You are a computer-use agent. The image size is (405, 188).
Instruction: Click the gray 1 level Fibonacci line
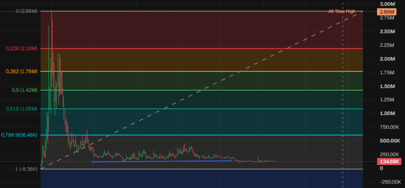pyautogui.click(x=201, y=169)
